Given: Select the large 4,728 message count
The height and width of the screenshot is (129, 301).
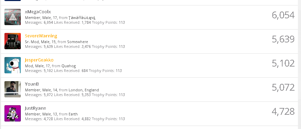Looking at the screenshot, I should tap(283, 112).
